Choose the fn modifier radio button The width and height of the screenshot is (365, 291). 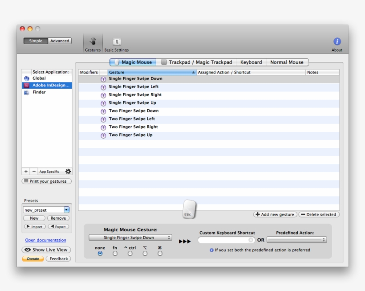(x=115, y=252)
